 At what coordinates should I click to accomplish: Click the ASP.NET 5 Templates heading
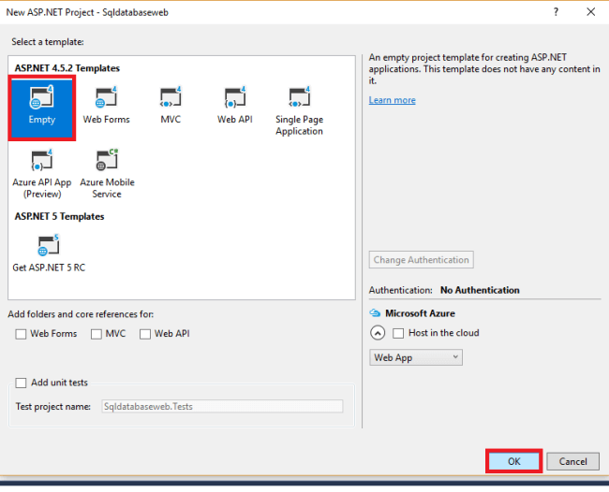tap(59, 216)
